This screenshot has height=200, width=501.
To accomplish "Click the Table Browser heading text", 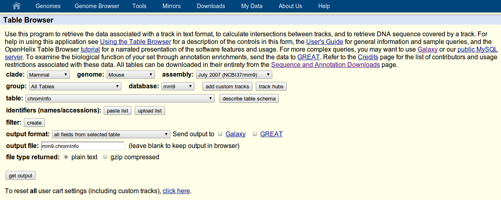I will click(x=28, y=20).
